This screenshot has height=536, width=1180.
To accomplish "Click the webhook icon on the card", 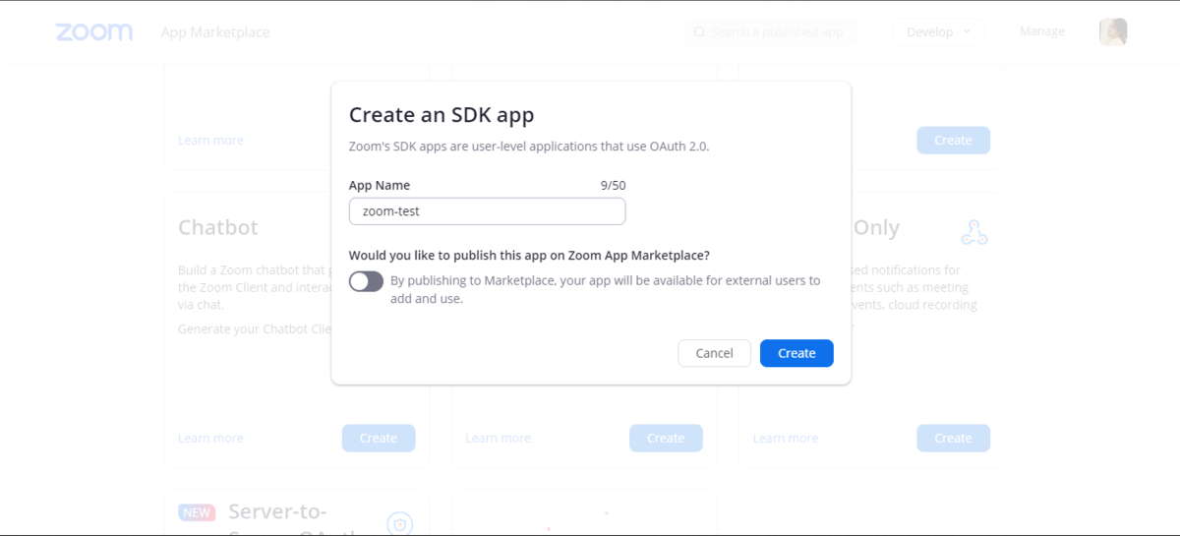I will click(973, 232).
